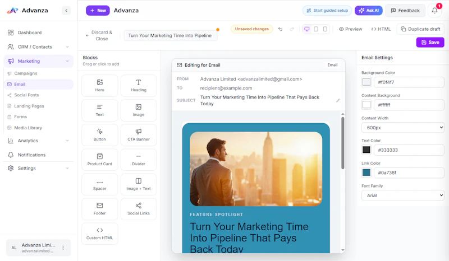Edit the subject line with the pencil icon
Image resolution: width=449 pixels, height=261 pixels.
(338, 100)
